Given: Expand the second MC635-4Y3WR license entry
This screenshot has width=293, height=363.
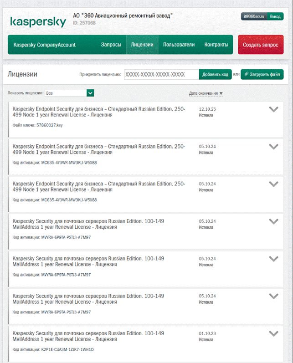Looking at the screenshot, I should click(273, 184).
